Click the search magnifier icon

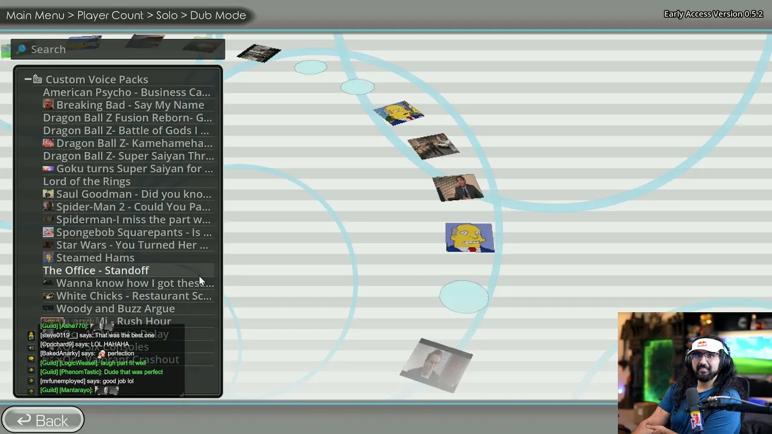(22, 49)
